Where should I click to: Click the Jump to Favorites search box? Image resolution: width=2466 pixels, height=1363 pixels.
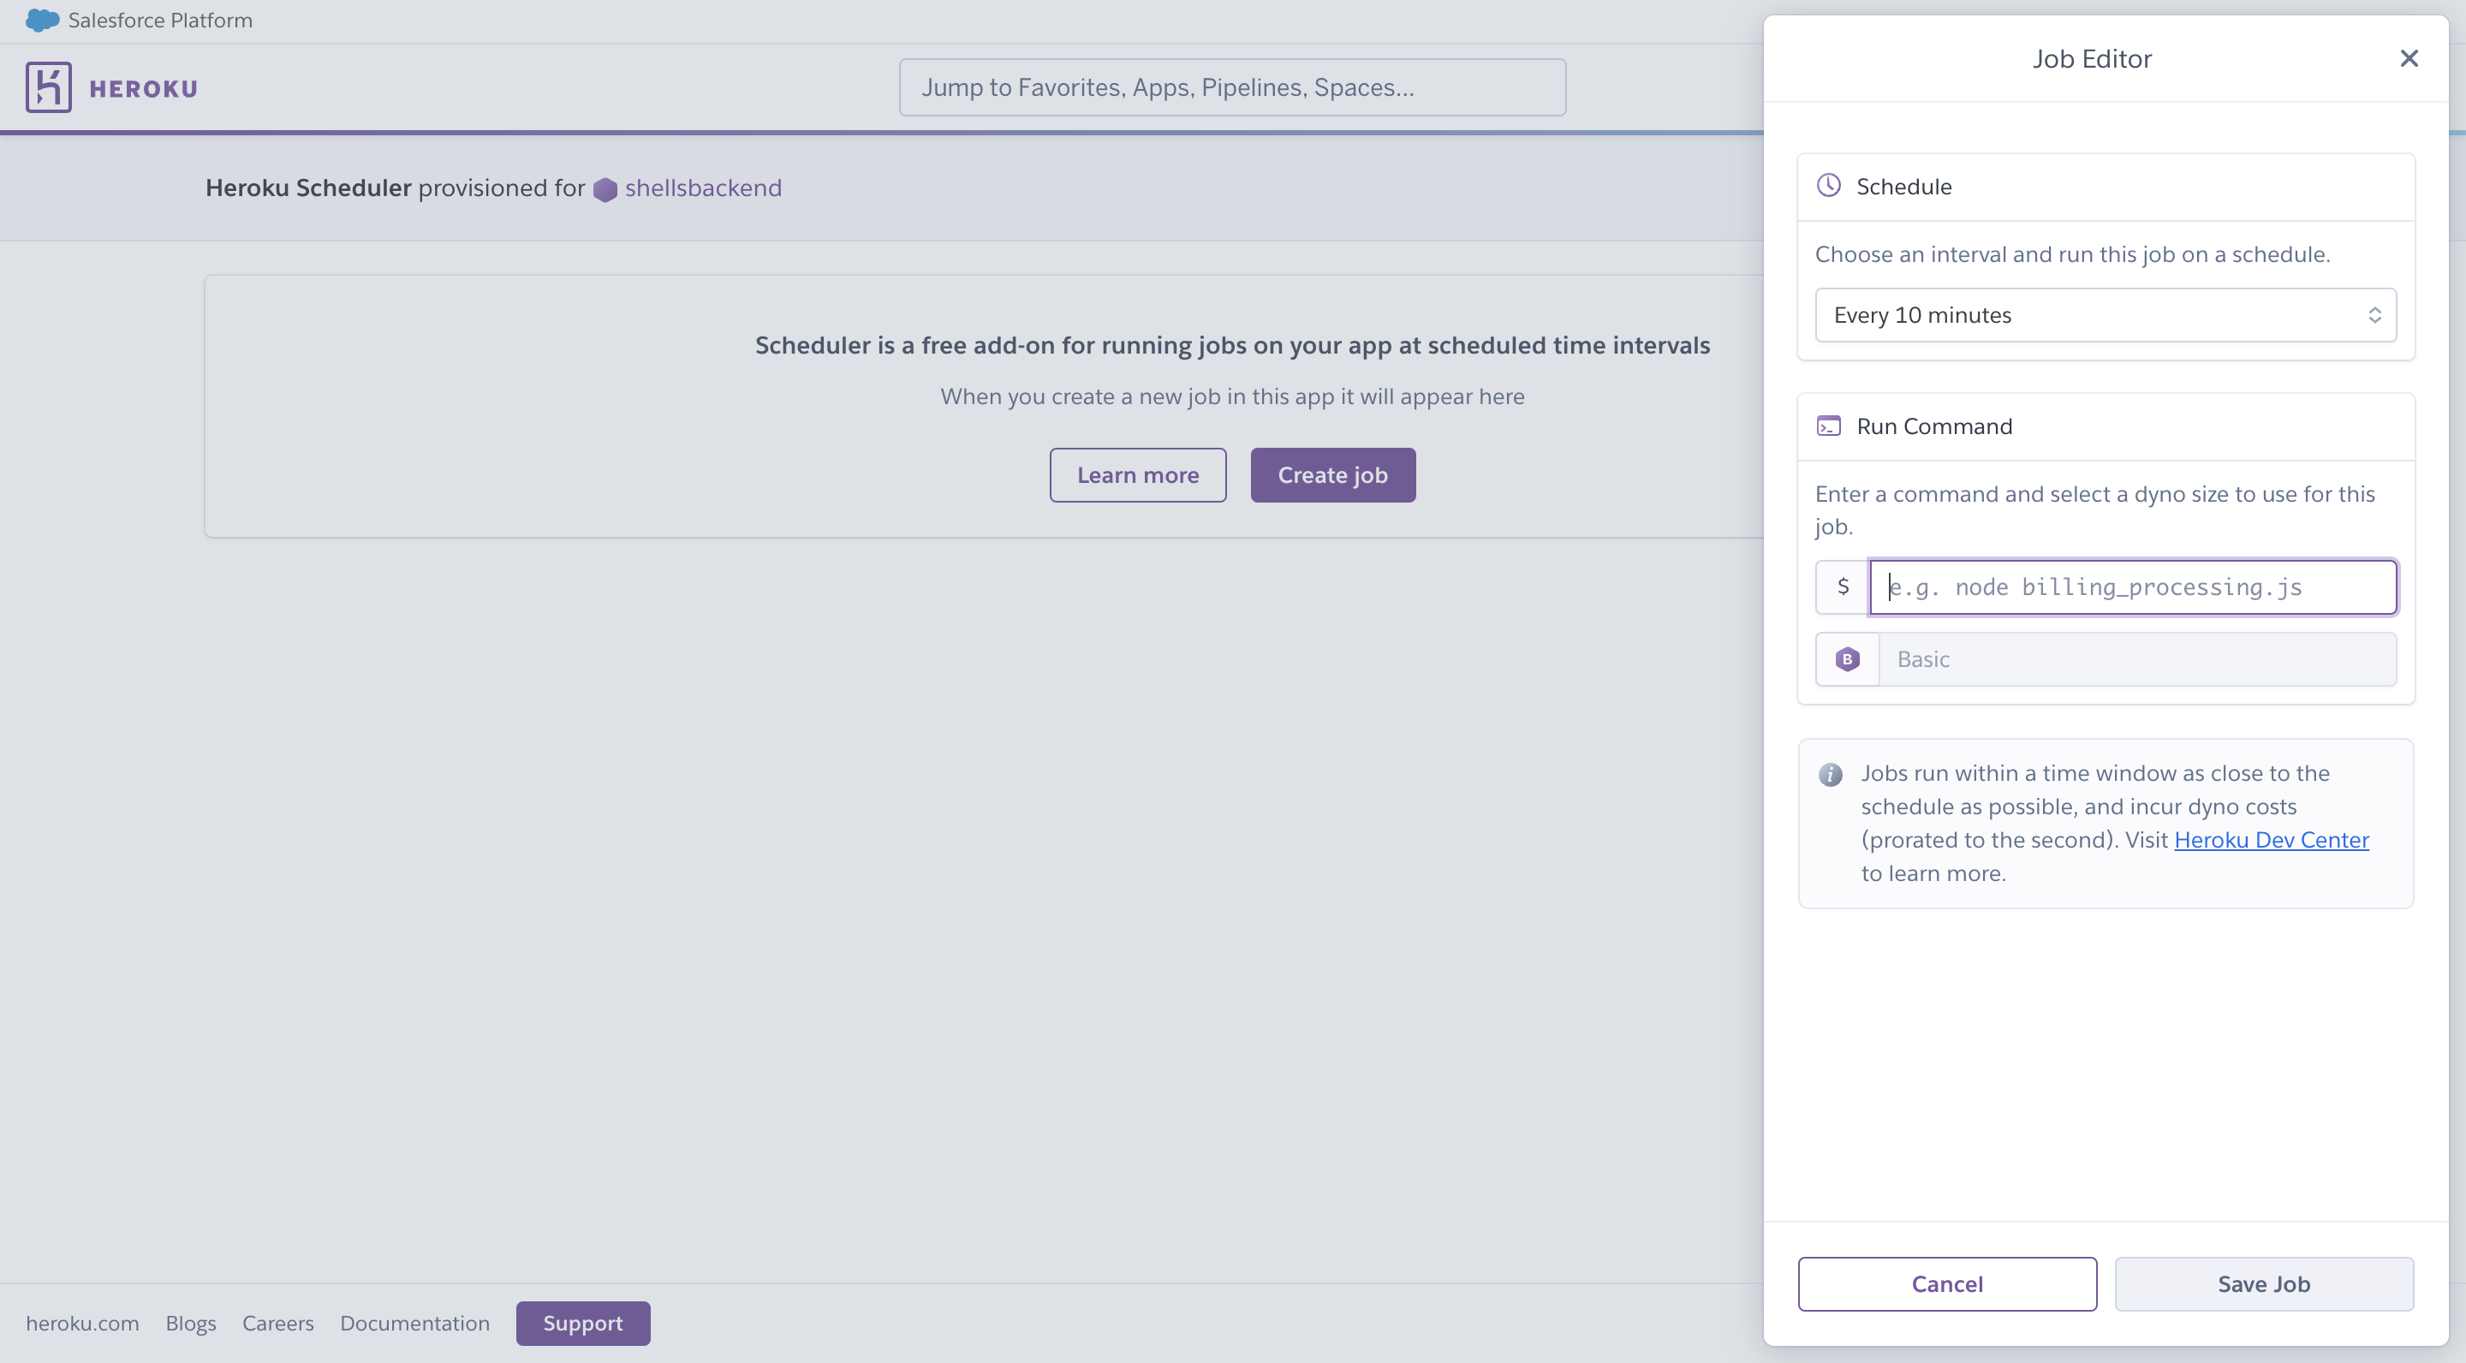pyautogui.click(x=1232, y=87)
